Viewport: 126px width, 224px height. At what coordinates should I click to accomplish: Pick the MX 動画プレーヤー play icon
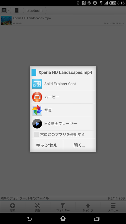tap(37, 124)
